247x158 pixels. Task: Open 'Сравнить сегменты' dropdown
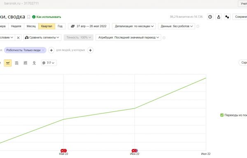tap(42, 38)
